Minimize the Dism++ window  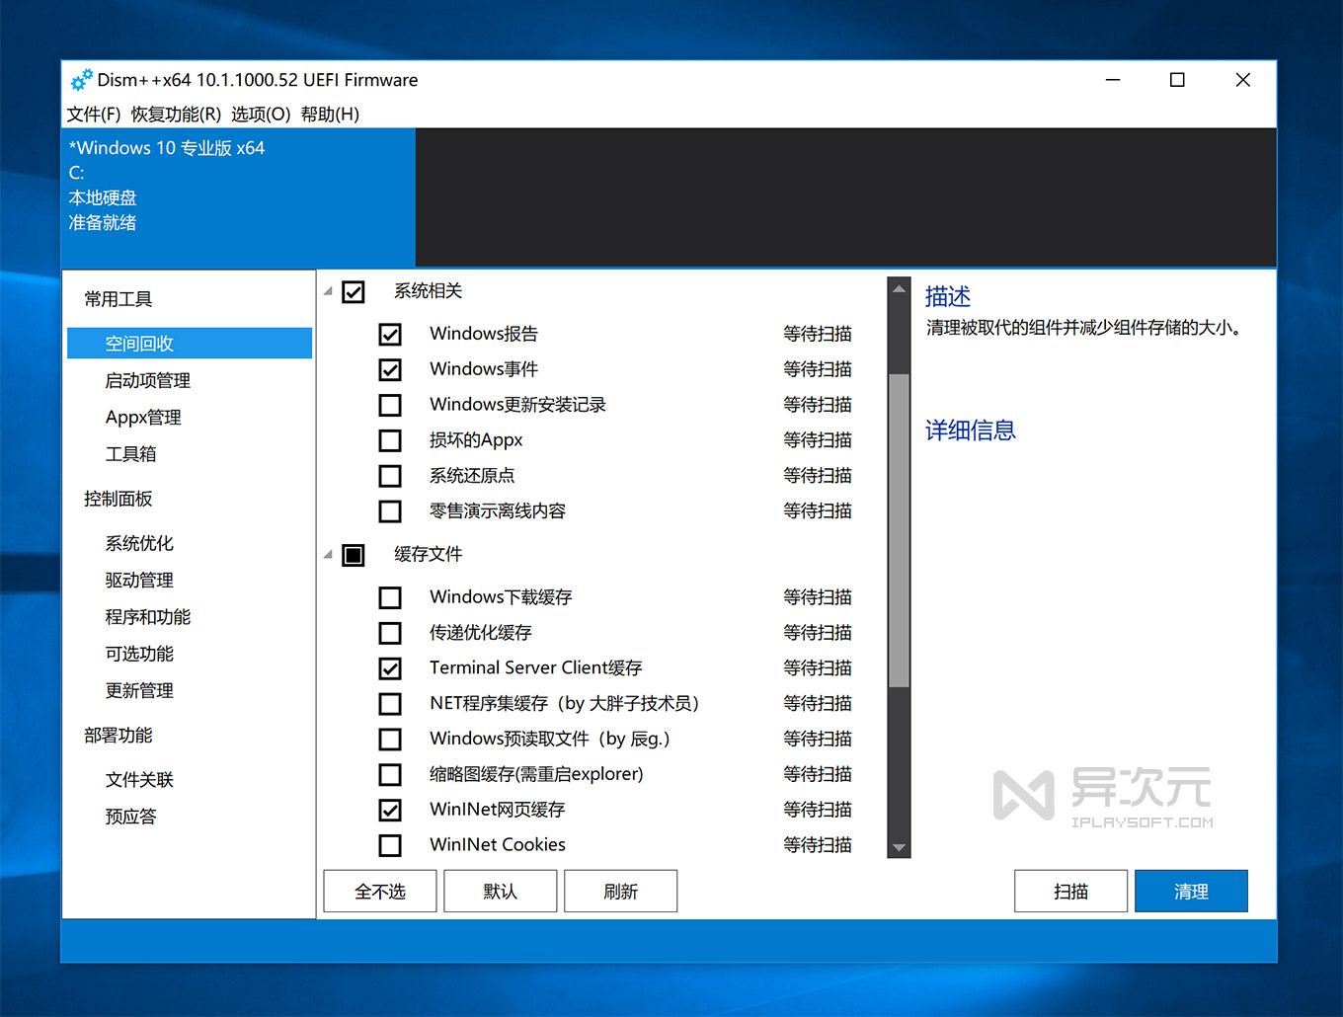point(1113,80)
